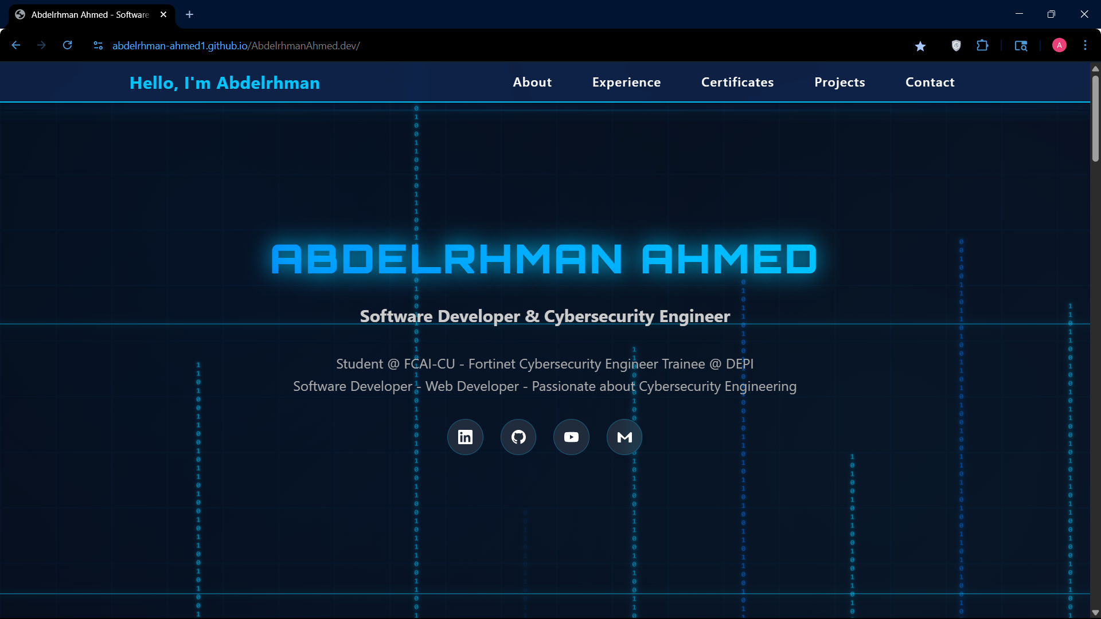
Task: Reload the current page
Action: coord(68,45)
